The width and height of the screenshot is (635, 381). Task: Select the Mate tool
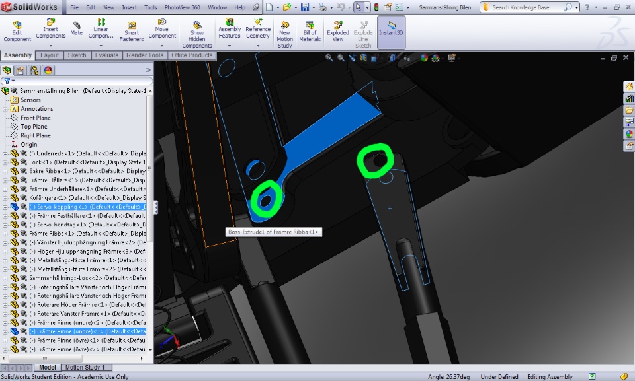point(76,28)
